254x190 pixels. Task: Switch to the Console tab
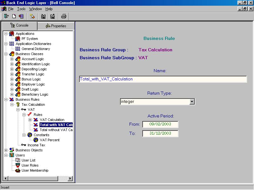(19, 25)
